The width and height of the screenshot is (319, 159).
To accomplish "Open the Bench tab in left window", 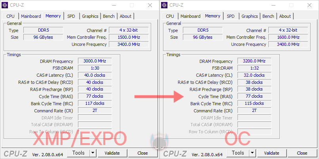I will (x=108, y=16).
